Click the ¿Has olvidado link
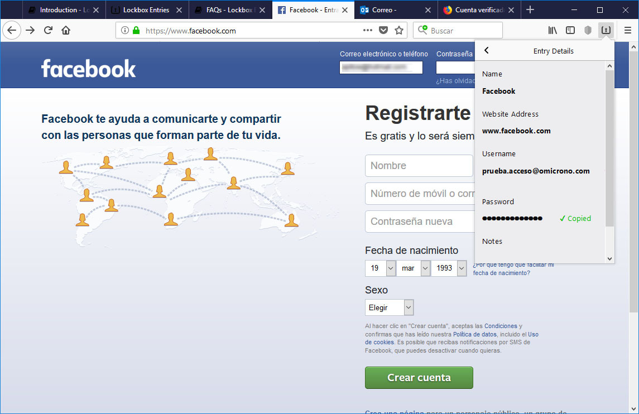Image resolution: width=639 pixels, height=414 pixels. pos(455,81)
